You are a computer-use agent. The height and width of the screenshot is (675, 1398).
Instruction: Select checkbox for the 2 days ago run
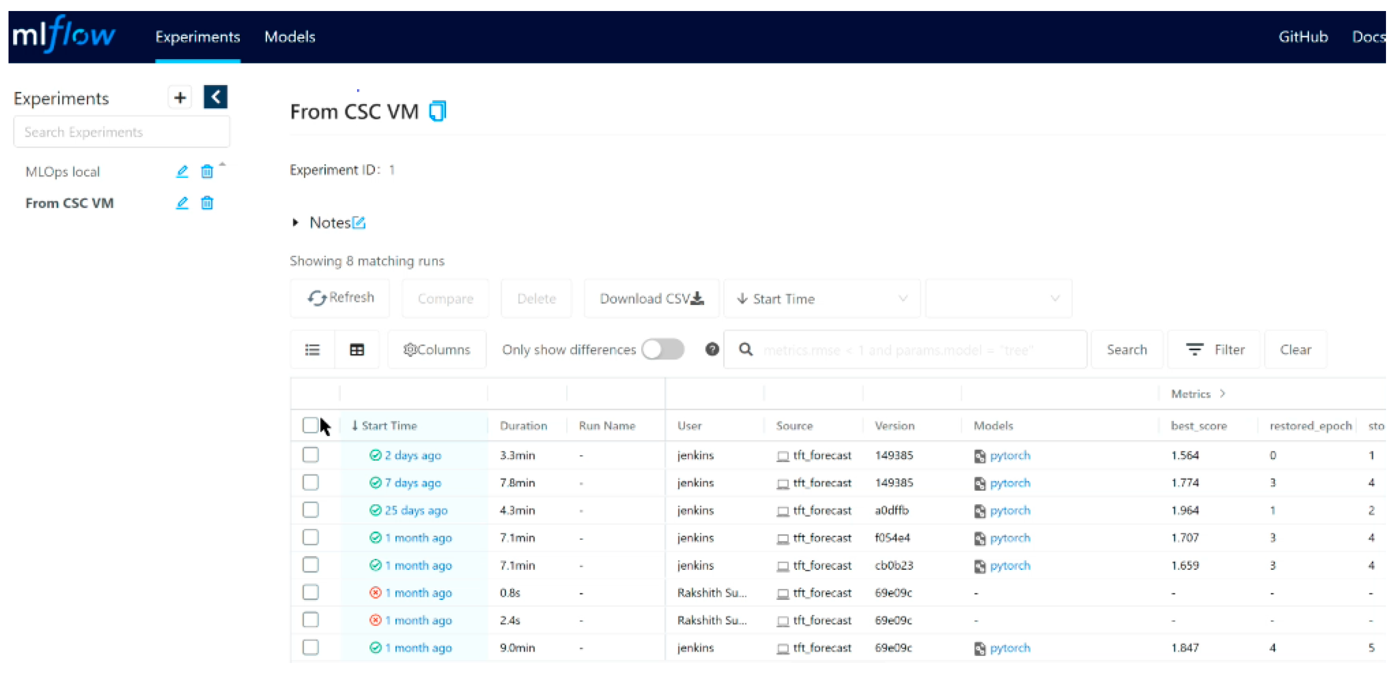(x=310, y=455)
